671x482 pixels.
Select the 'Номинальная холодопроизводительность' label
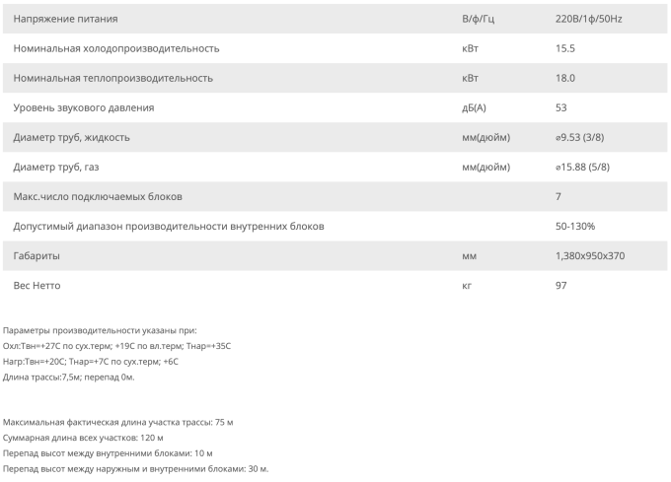(116, 48)
